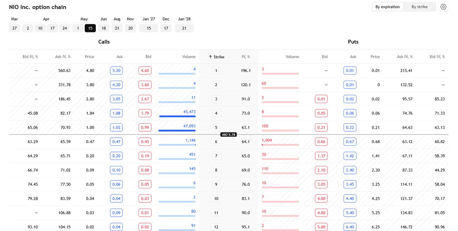Select the strike 10 box

pos(216,199)
